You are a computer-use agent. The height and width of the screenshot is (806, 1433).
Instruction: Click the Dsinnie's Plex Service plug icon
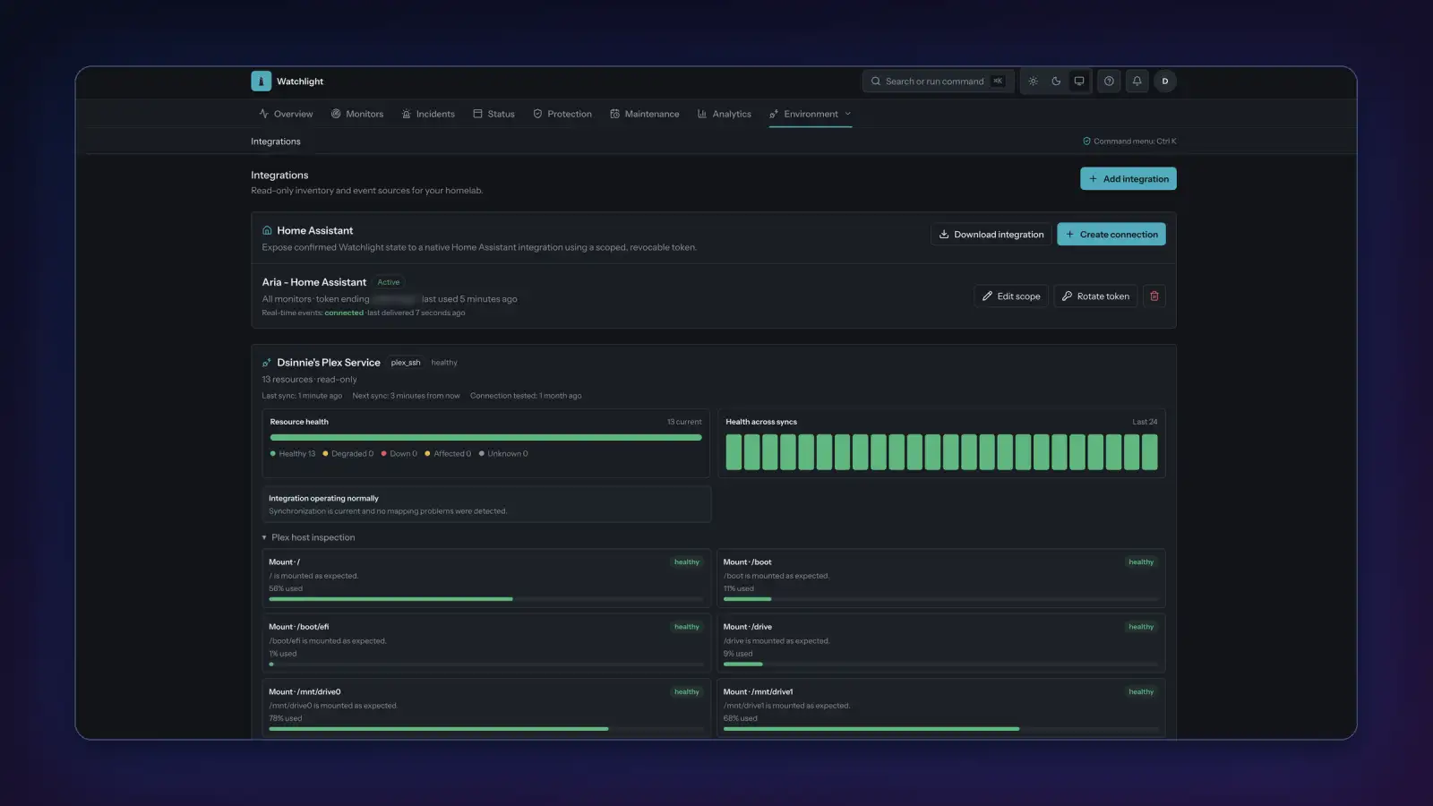tap(267, 363)
